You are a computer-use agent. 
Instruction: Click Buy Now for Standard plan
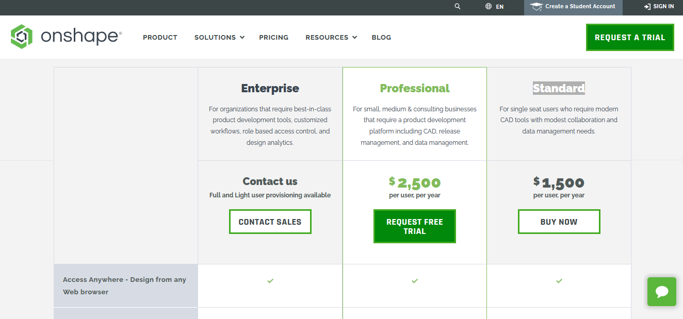pyautogui.click(x=559, y=222)
